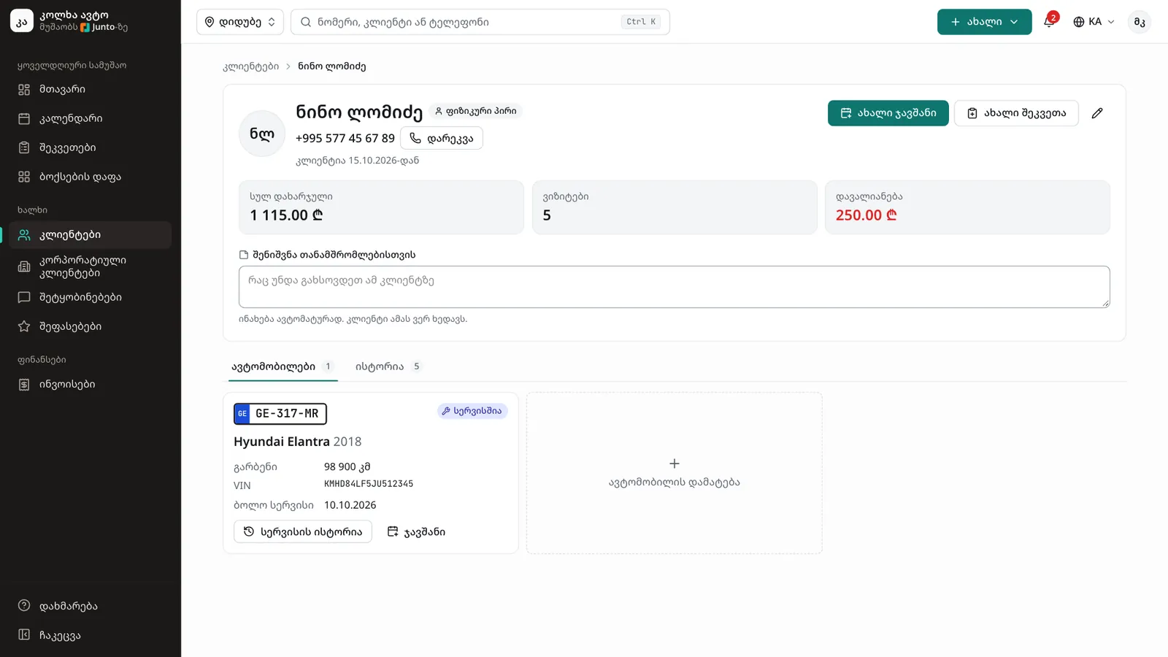Image resolution: width=1168 pixels, height=657 pixels.
Task: Click the staff note textarea
Action: pyautogui.click(x=675, y=287)
